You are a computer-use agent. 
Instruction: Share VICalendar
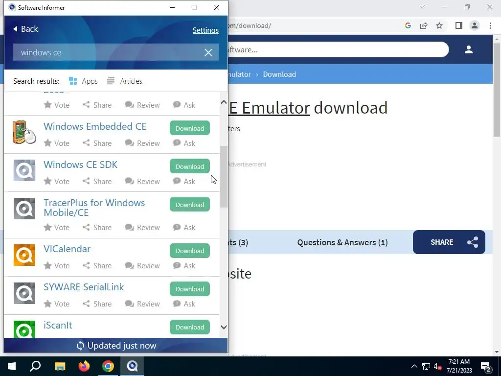coord(97,266)
